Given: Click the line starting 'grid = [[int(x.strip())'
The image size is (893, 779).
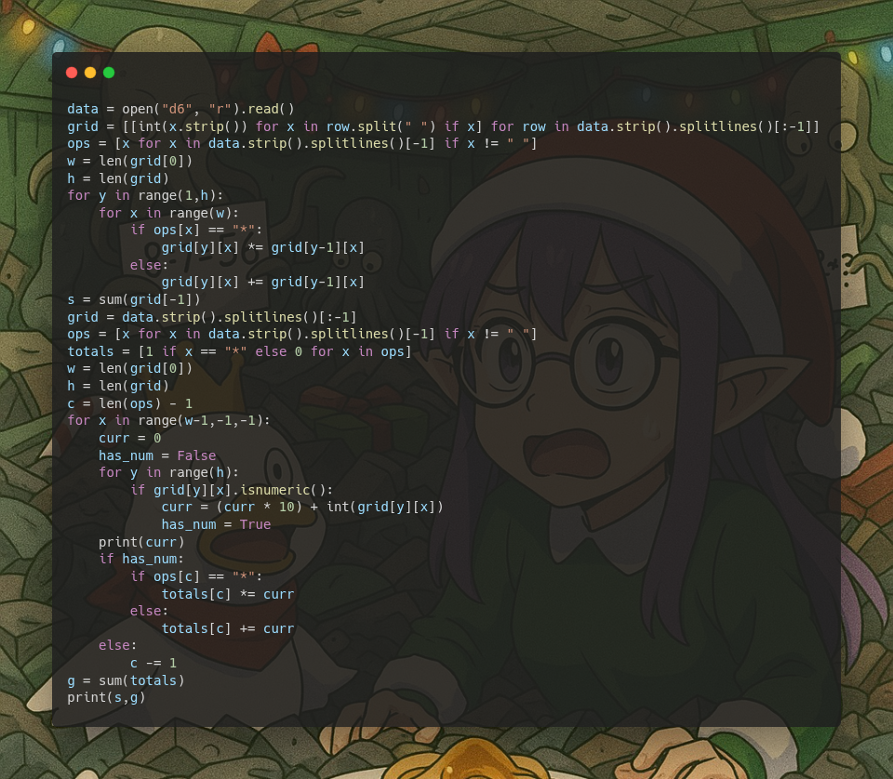Looking at the screenshot, I should (443, 126).
